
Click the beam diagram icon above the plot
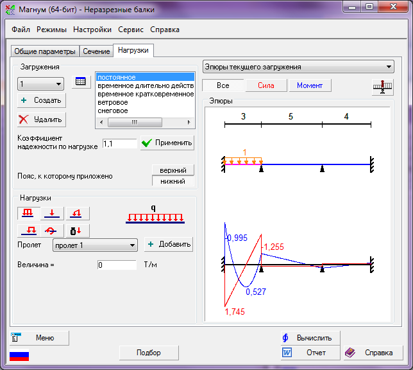click(383, 87)
